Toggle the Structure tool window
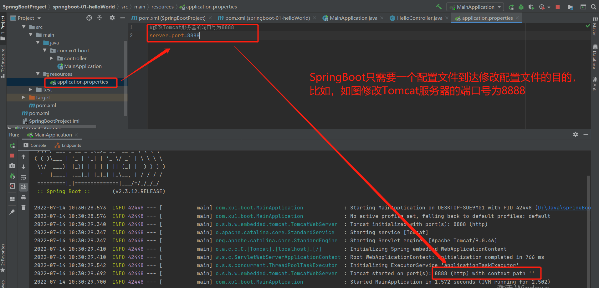Screen dimensions: 599x288 tap(3, 63)
